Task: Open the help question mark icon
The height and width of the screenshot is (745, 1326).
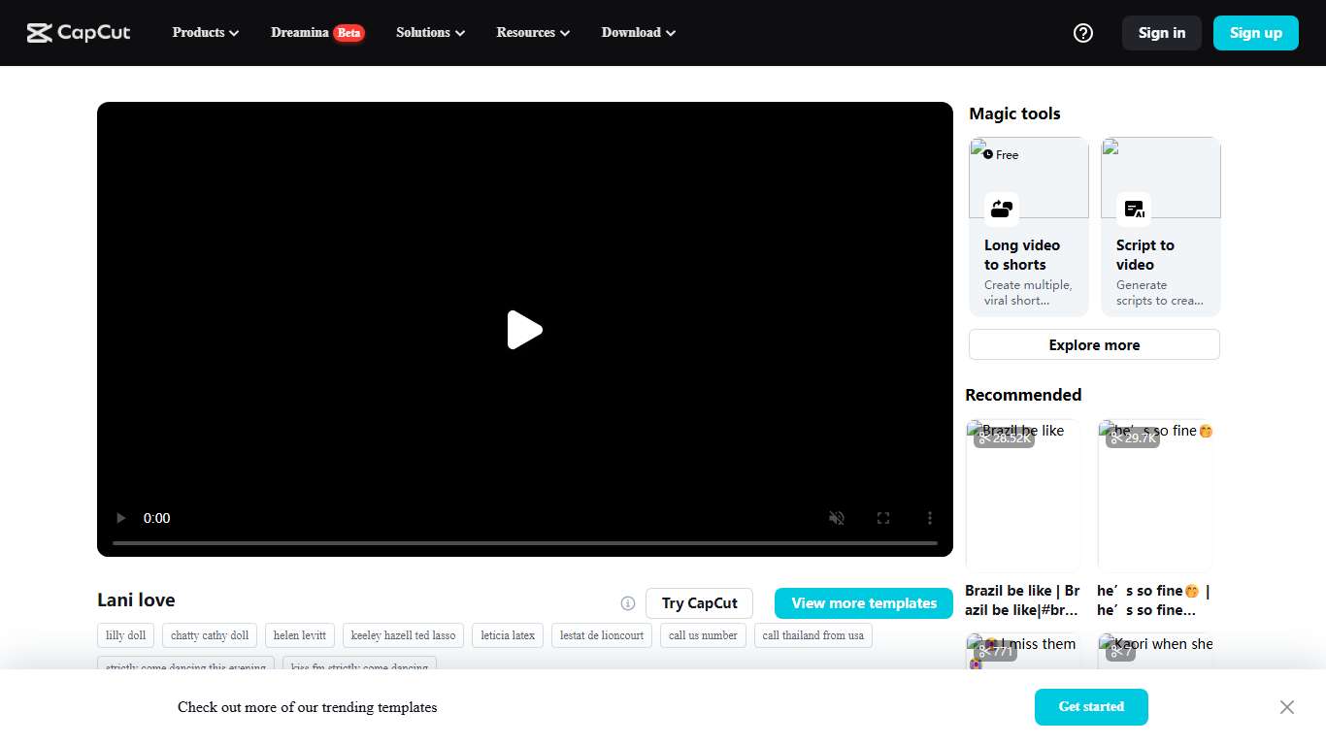Action: 1082,32
